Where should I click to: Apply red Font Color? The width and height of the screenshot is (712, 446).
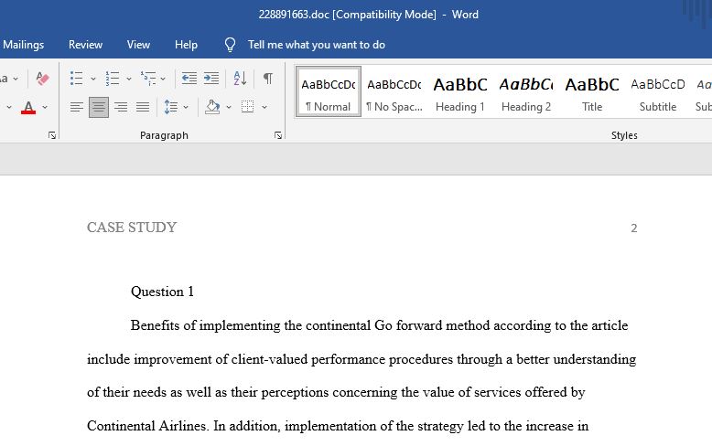(x=28, y=108)
